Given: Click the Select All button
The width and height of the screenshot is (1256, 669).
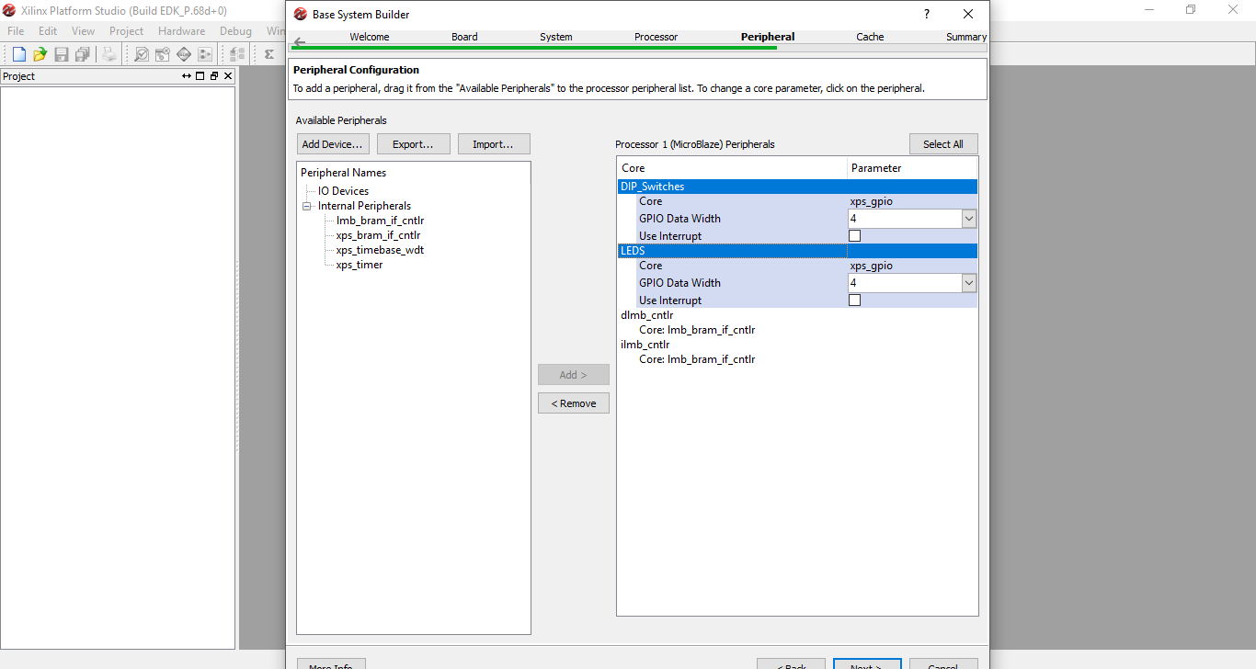Looking at the screenshot, I should [x=943, y=144].
